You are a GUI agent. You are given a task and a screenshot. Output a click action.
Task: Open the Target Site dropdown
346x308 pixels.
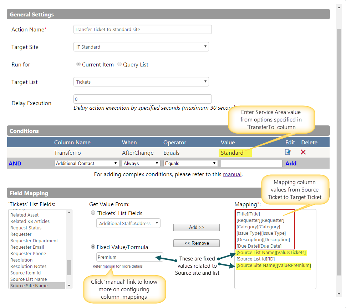click(x=141, y=47)
